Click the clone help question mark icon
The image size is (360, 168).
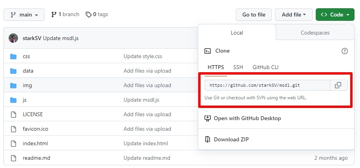345,51
